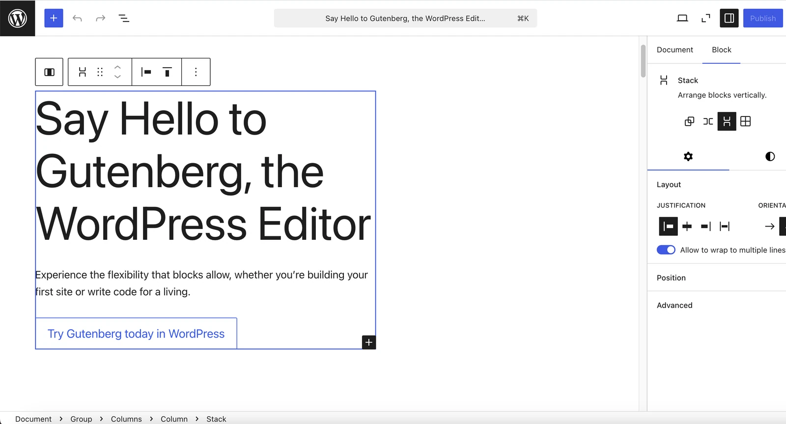Click Group in the breadcrumb
The image size is (786, 424).
pos(81,419)
